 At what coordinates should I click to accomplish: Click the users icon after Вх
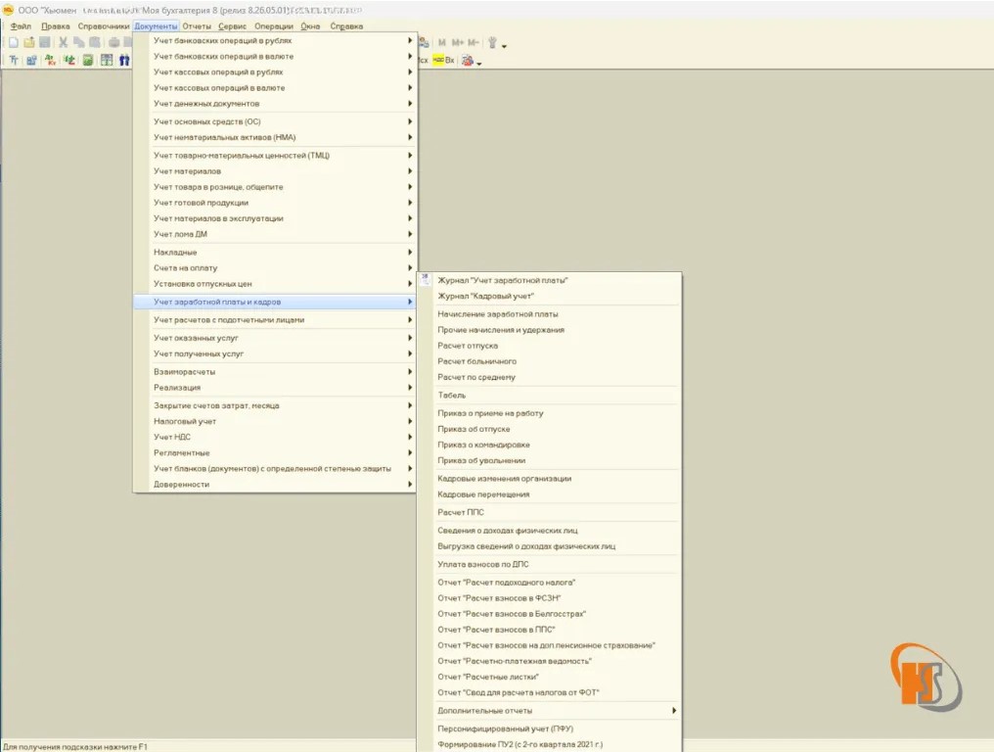coord(468,61)
